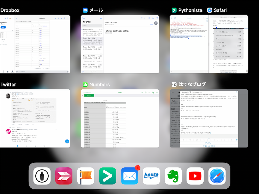Tap the Pythonista icon in switcher header
This screenshot has height=194, width=259.
tap(174, 10)
